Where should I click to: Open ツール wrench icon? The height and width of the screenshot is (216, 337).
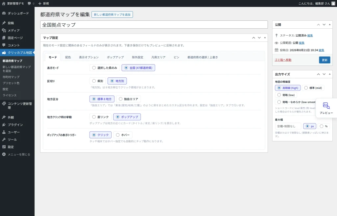(4, 139)
